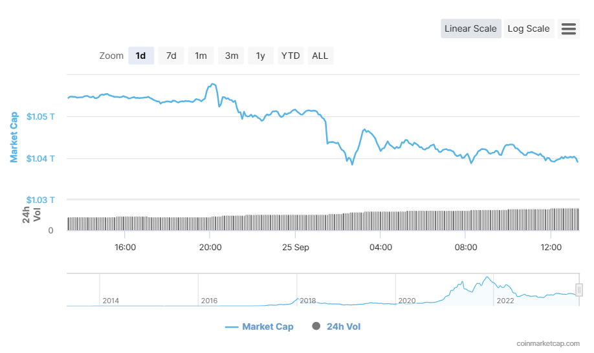Set zoom to 3m

[x=231, y=56]
